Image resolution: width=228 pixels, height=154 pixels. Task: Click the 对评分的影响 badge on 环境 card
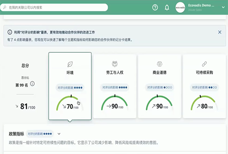point(70,87)
